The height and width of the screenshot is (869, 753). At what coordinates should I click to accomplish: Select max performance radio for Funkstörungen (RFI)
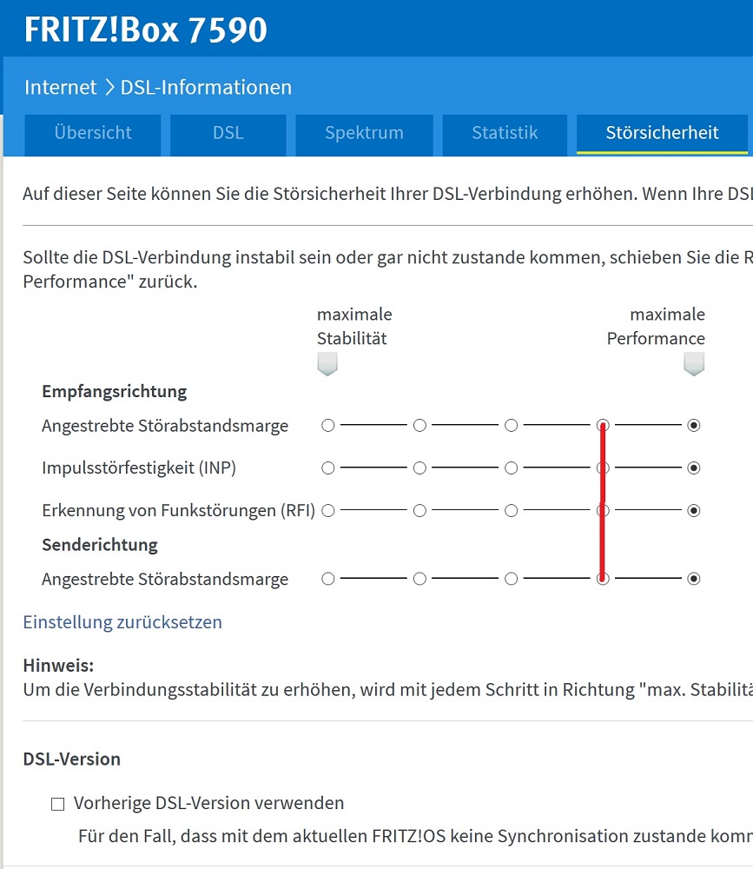[694, 510]
